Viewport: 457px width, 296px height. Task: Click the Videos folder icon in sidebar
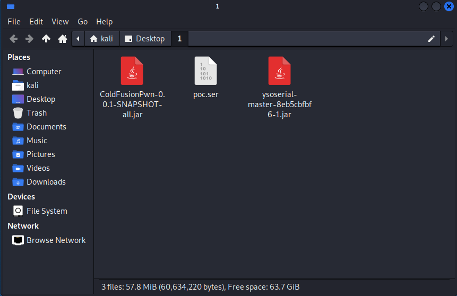(18, 168)
